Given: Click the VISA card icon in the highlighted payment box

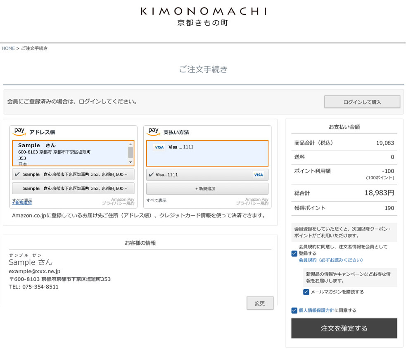Looking at the screenshot, I should [159, 148].
